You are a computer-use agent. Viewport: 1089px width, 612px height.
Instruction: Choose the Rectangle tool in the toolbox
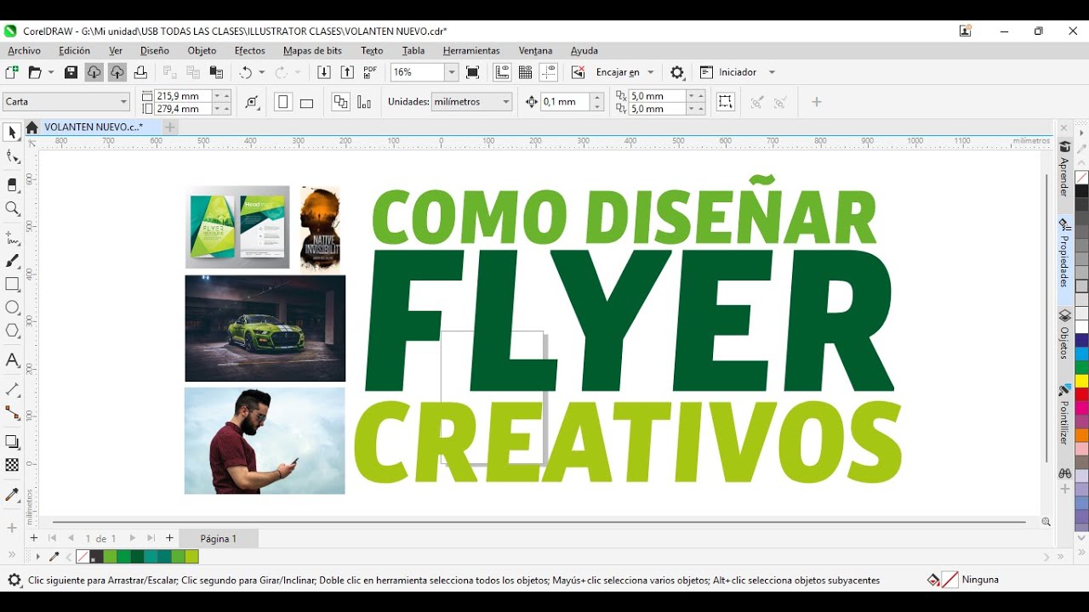(x=12, y=285)
